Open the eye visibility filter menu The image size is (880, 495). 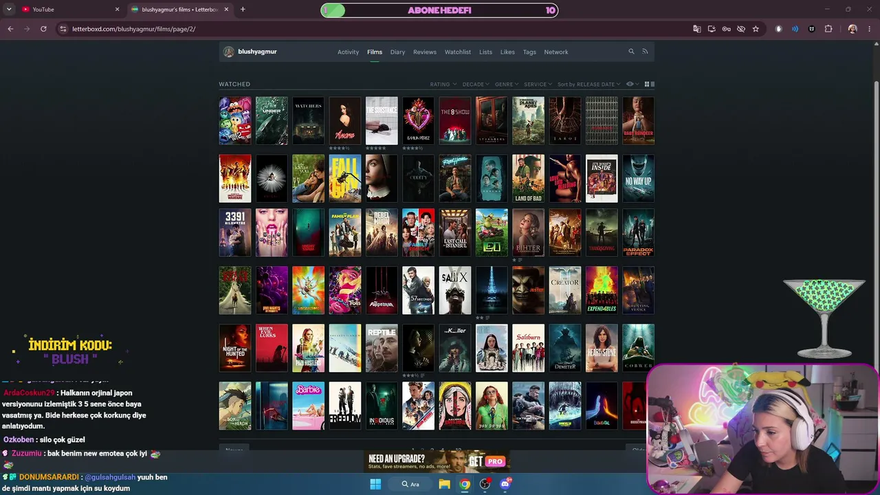[632, 84]
